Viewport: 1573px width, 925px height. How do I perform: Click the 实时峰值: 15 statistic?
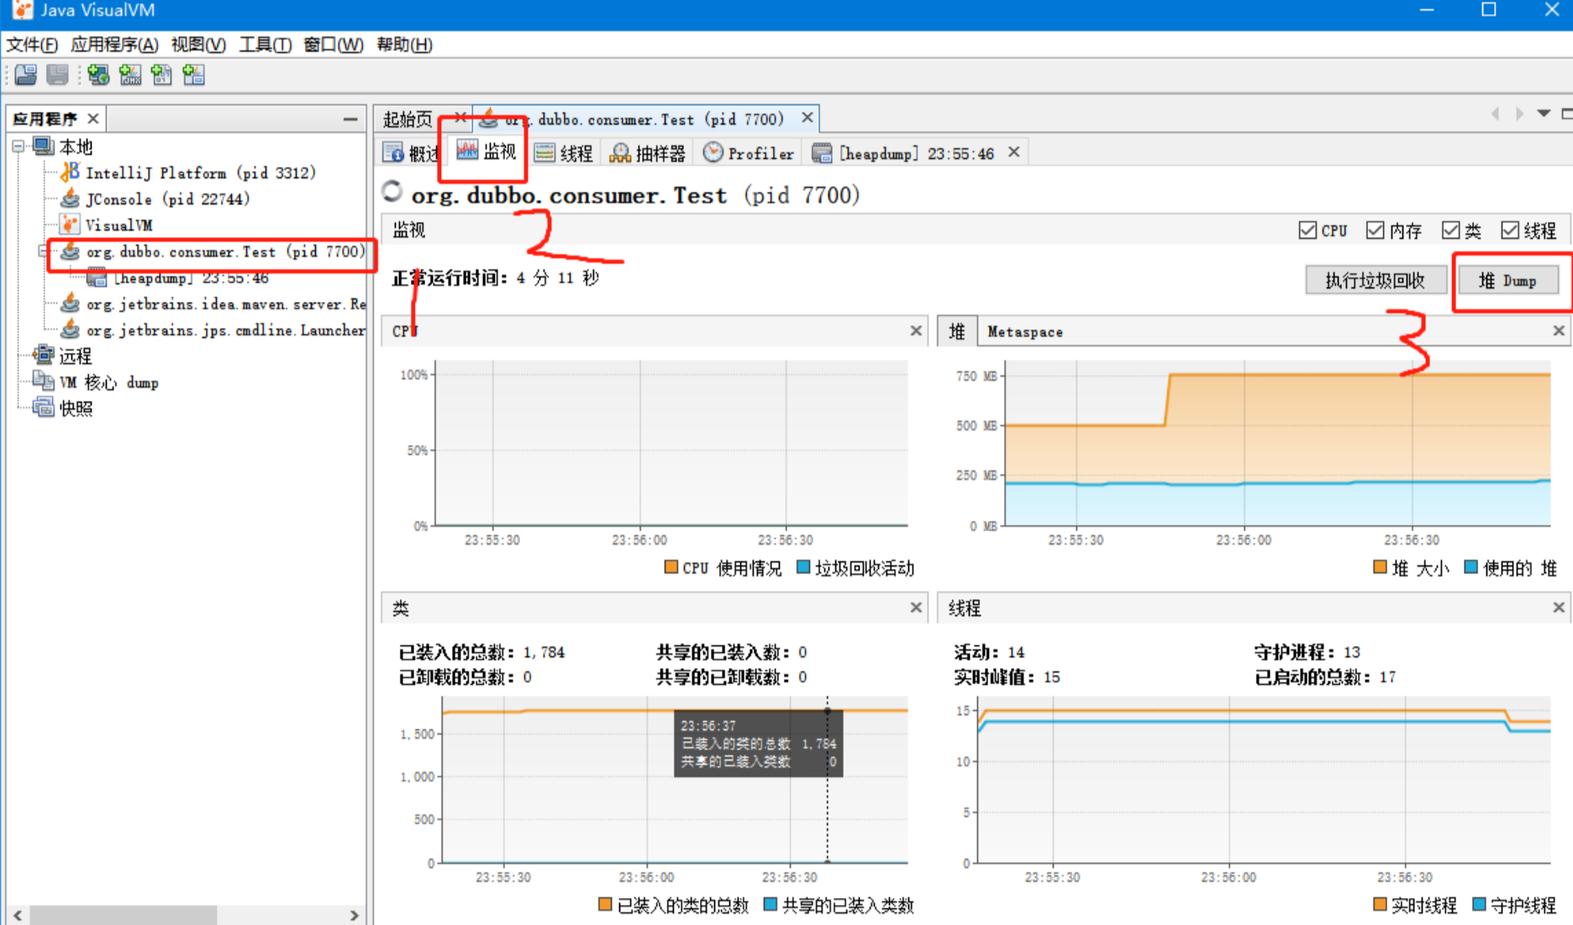1007,677
